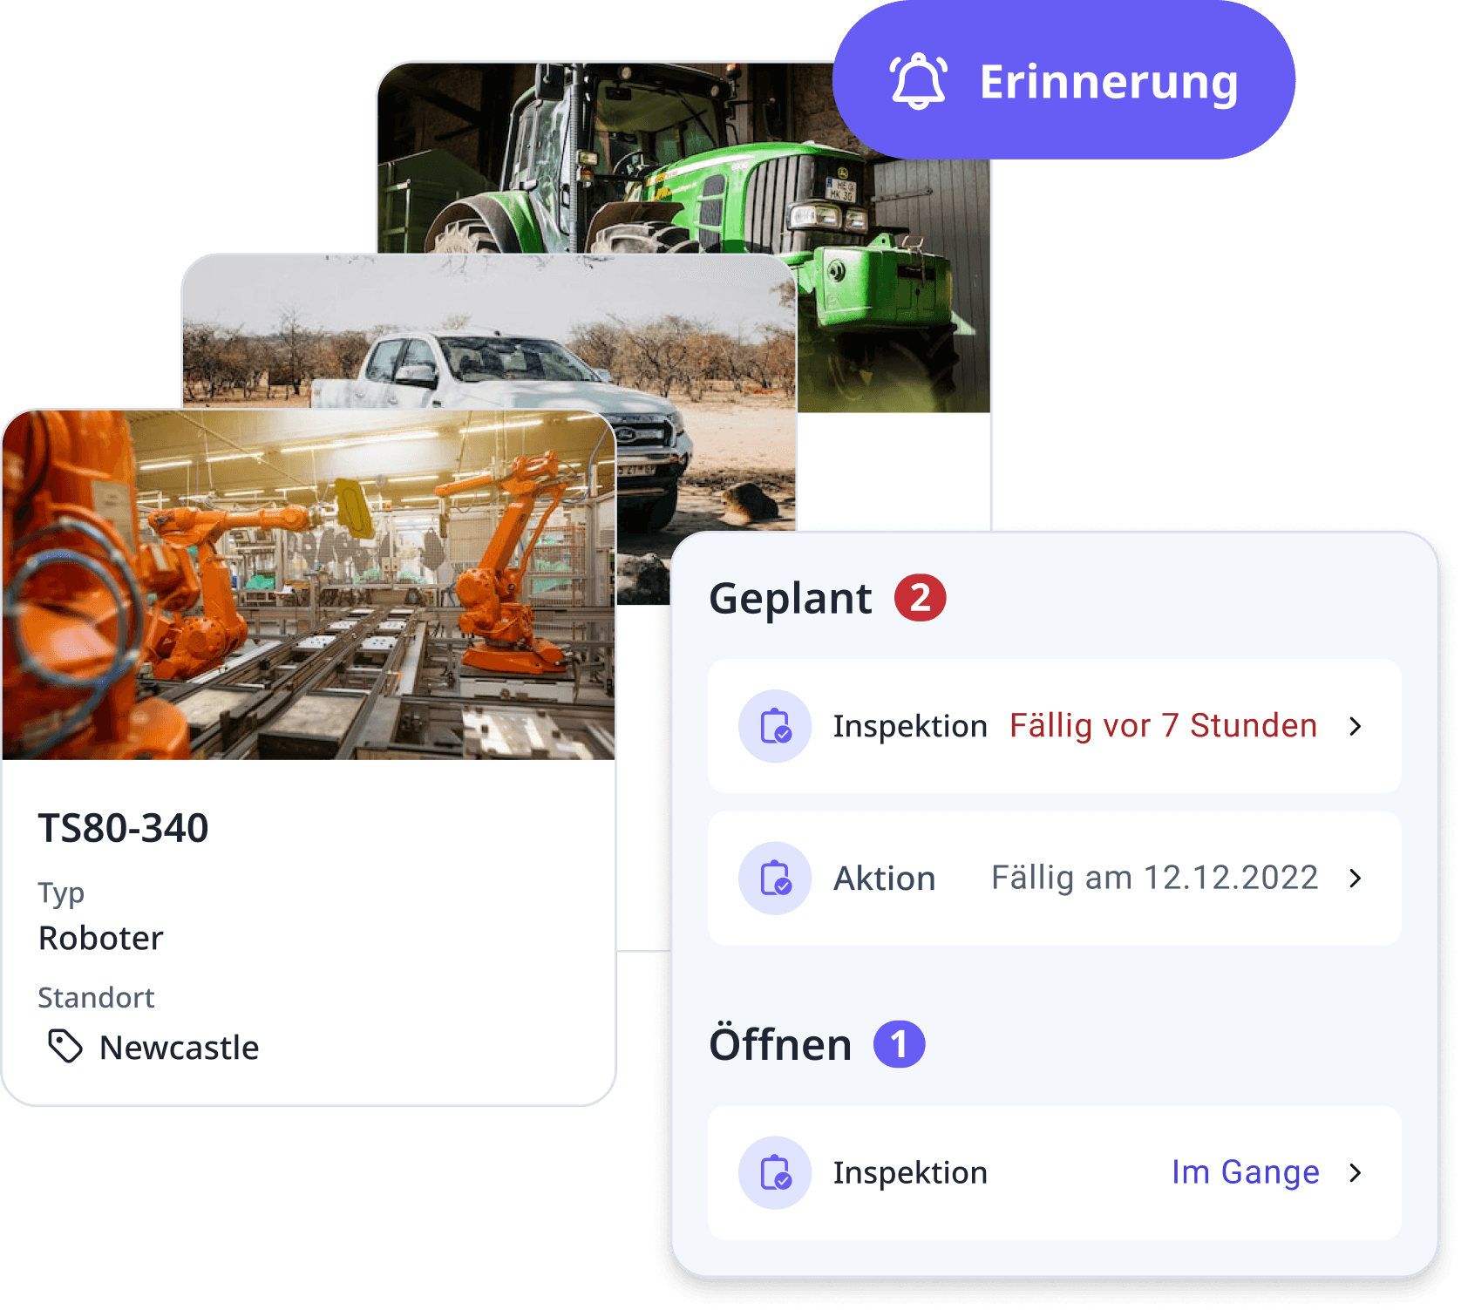The image size is (1461, 1310).
Task: Click the 'Fällig am 12.12.2022' due date
Action: click(x=1154, y=878)
